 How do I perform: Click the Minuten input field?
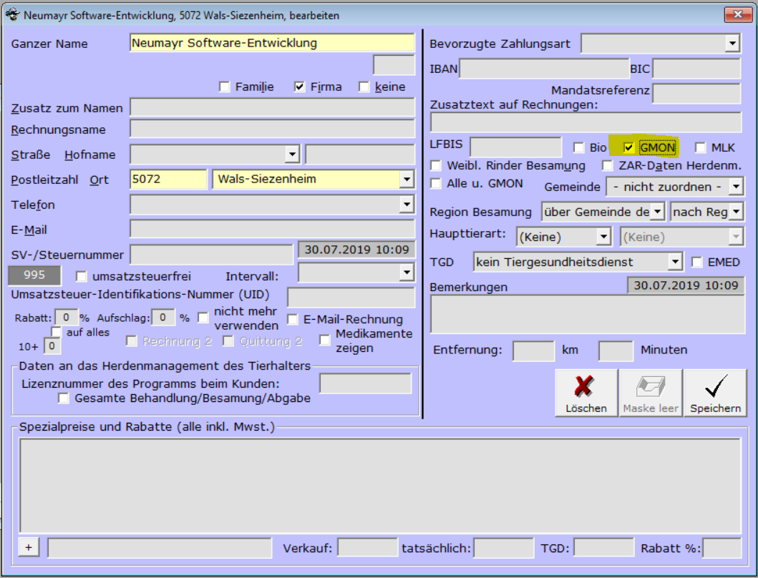(x=616, y=351)
